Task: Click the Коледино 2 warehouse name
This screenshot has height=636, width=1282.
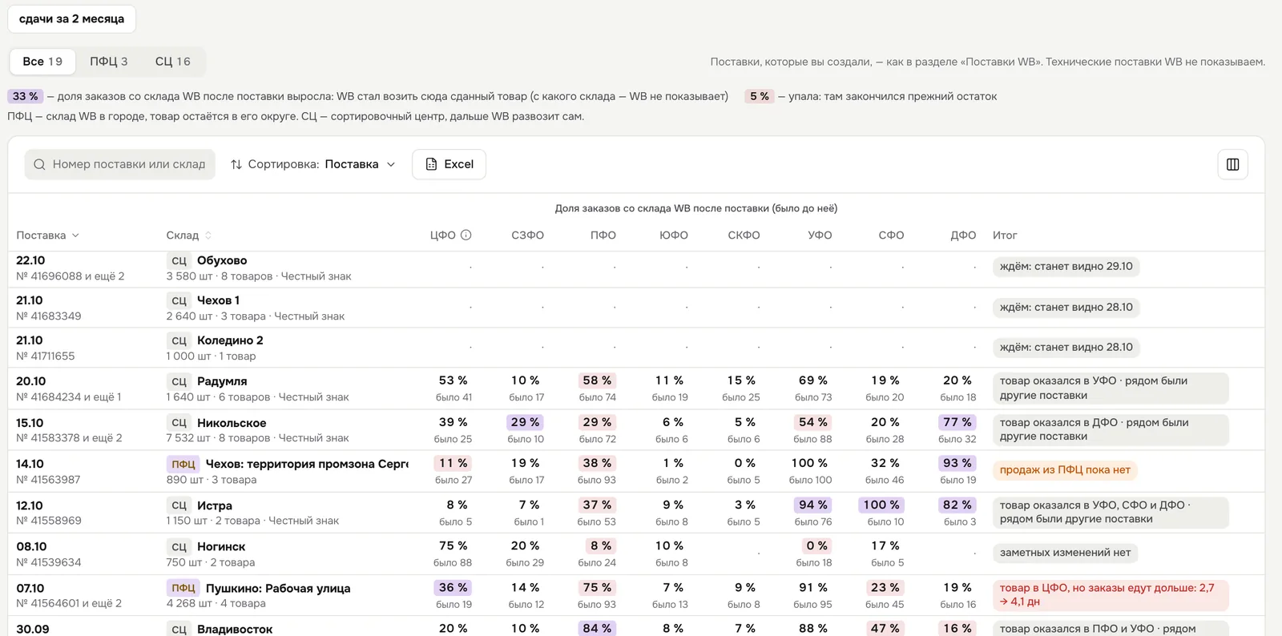Action: (230, 340)
